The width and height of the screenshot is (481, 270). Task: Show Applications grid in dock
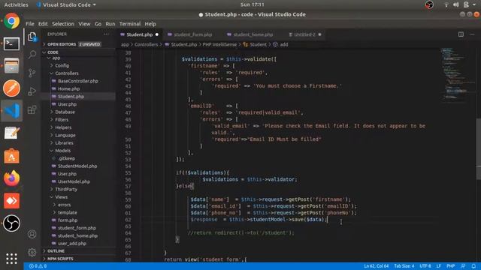coord(12,259)
